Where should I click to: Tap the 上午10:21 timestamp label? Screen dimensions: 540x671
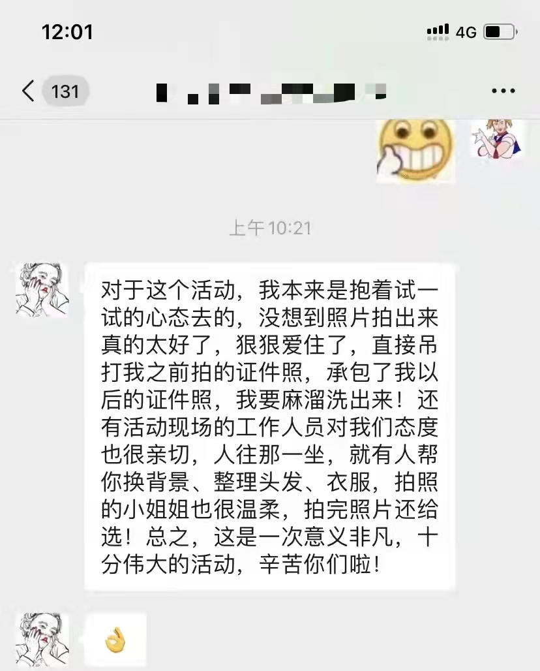click(x=270, y=228)
